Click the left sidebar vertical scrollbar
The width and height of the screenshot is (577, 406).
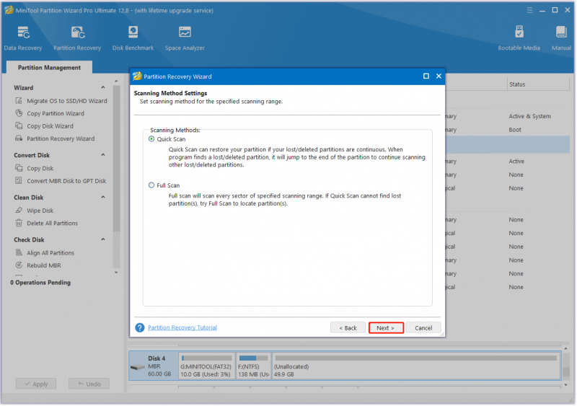tap(116, 158)
